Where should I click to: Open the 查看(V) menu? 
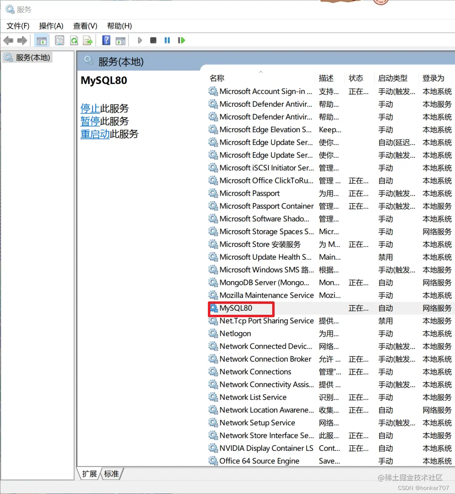[85, 26]
